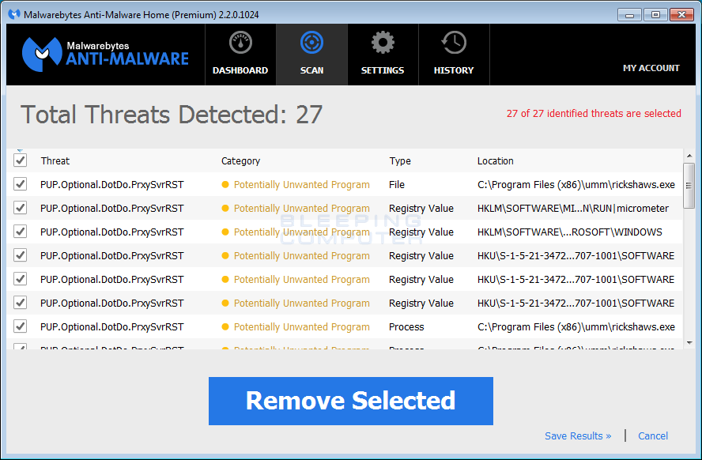Click the Cancel link

coord(653,435)
